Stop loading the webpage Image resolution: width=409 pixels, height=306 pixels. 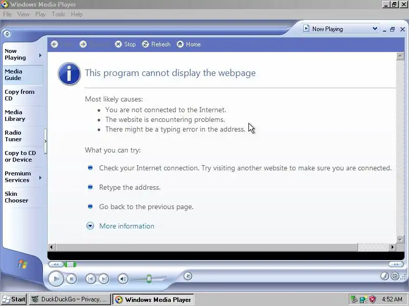125,44
